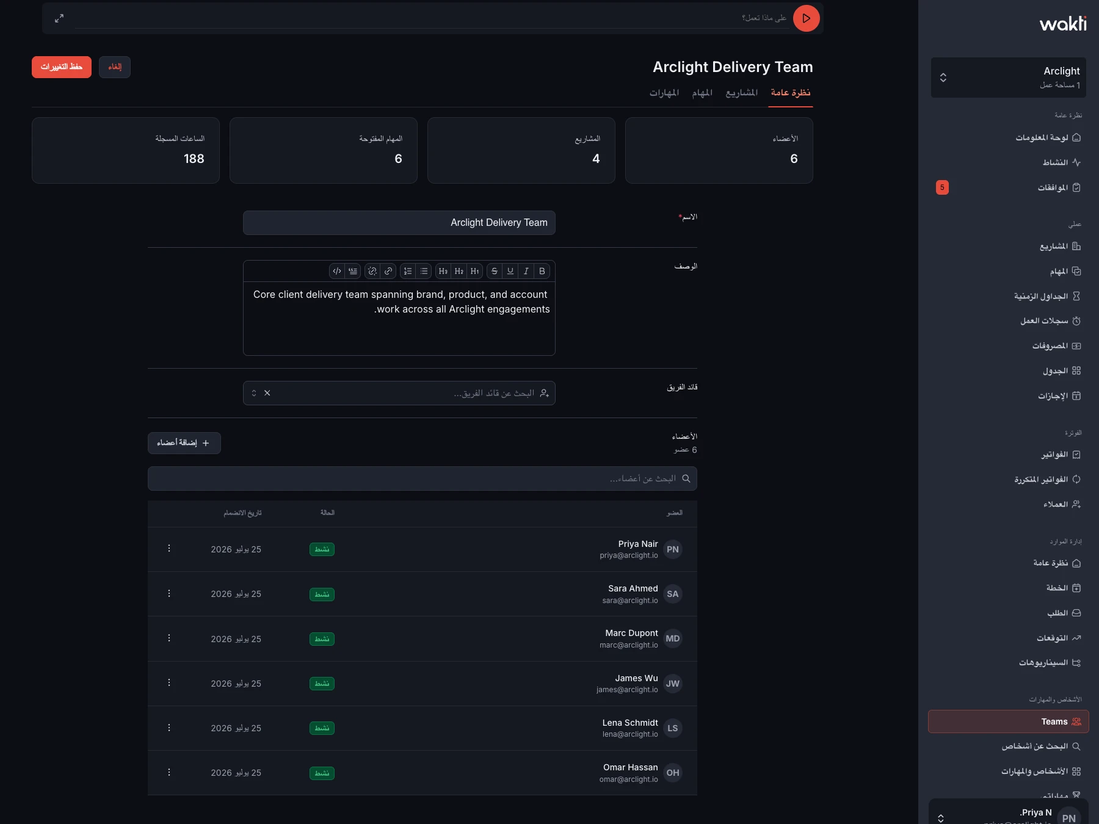Open Demand (الطلب) in the sidebar
The width and height of the screenshot is (1099, 824).
pos(1009,613)
